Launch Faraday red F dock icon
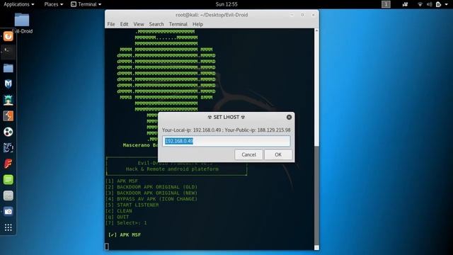The image size is (453, 255). click(8, 164)
